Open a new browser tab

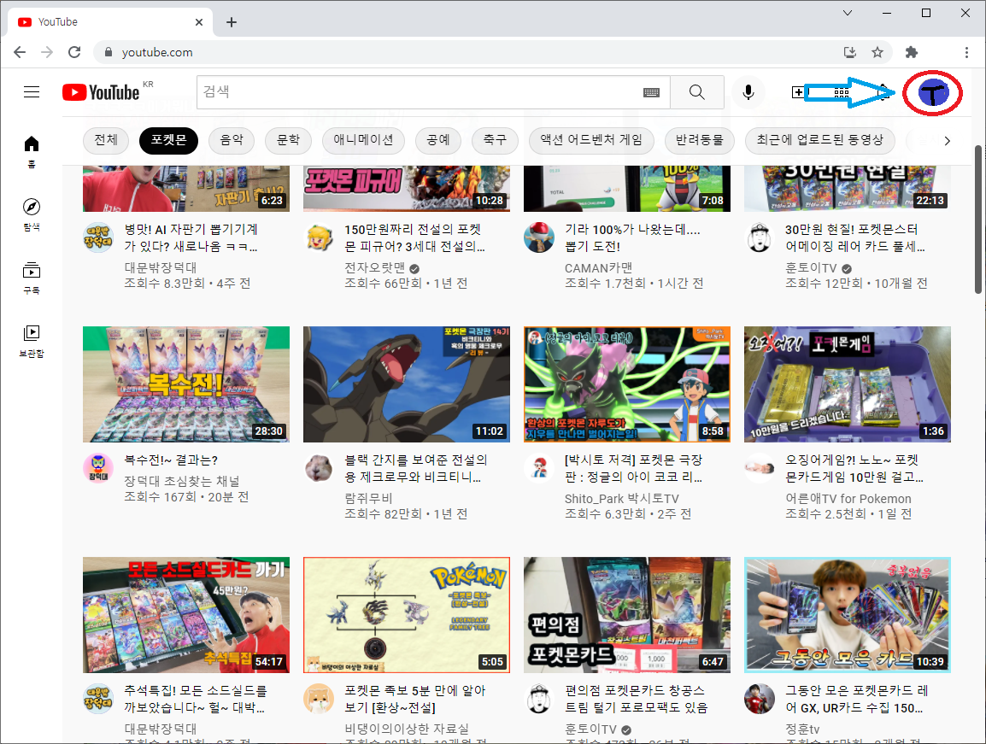tap(232, 22)
